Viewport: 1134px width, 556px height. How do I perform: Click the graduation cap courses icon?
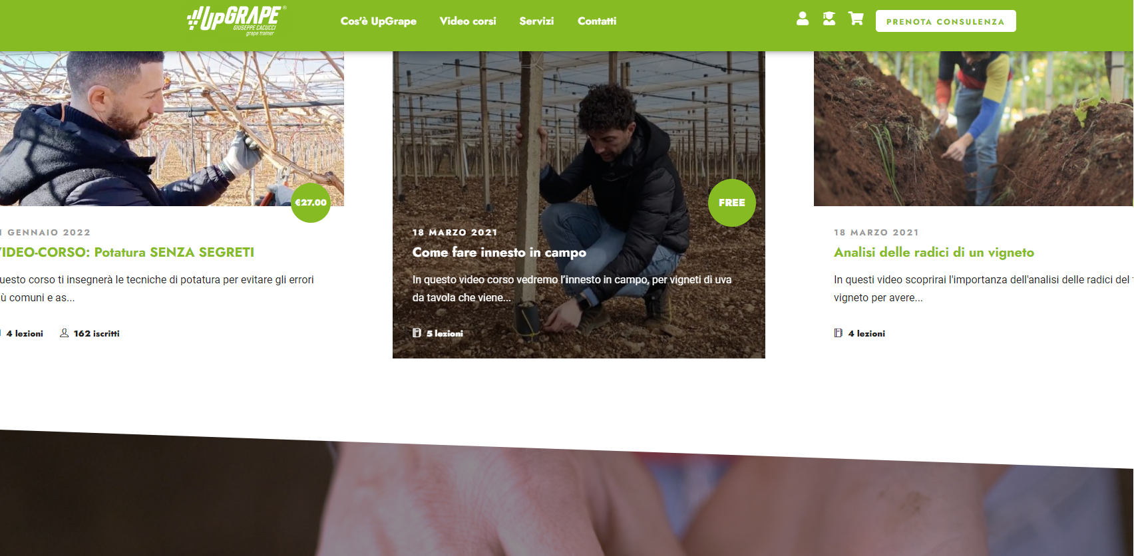click(x=829, y=19)
